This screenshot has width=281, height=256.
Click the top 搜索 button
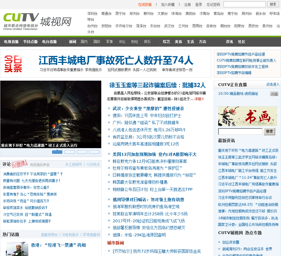pyautogui.click(x=273, y=4)
